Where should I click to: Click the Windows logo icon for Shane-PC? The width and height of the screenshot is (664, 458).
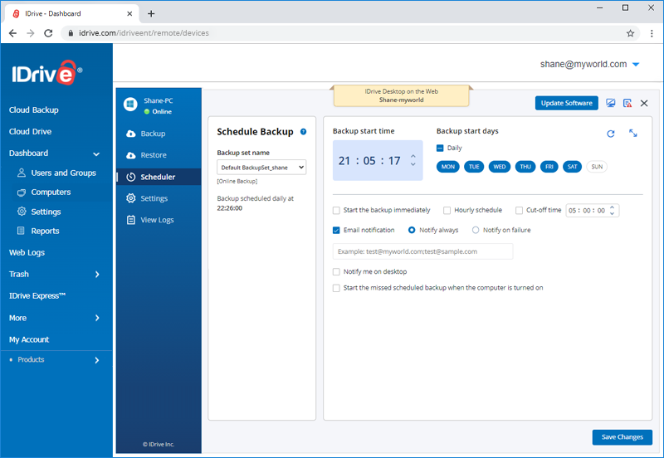(x=130, y=105)
